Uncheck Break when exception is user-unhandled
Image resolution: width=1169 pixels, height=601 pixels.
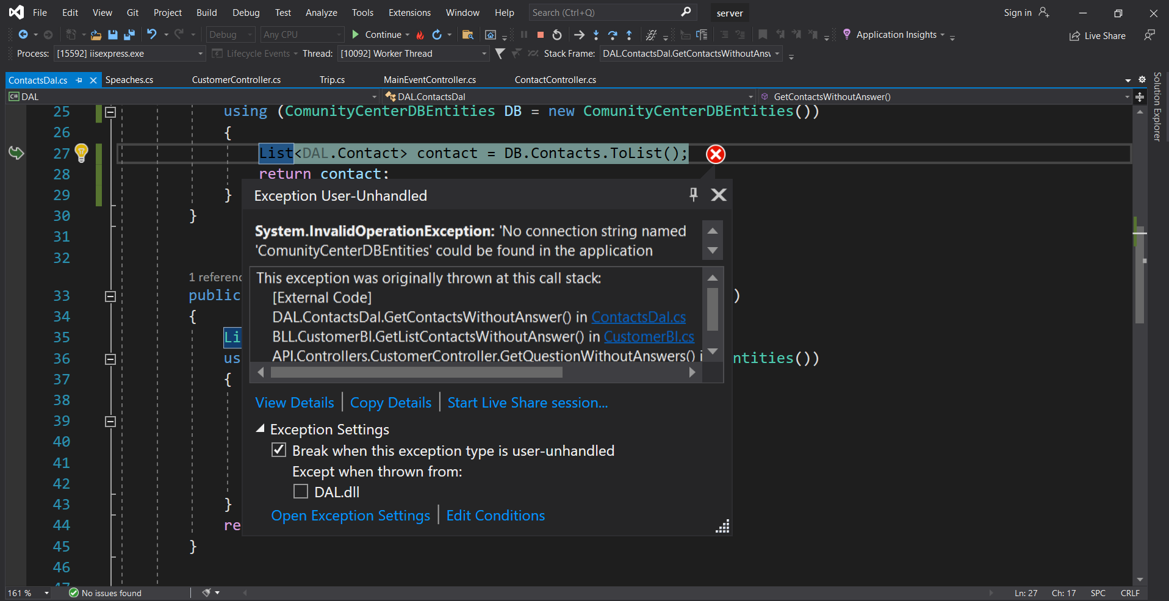tap(279, 450)
